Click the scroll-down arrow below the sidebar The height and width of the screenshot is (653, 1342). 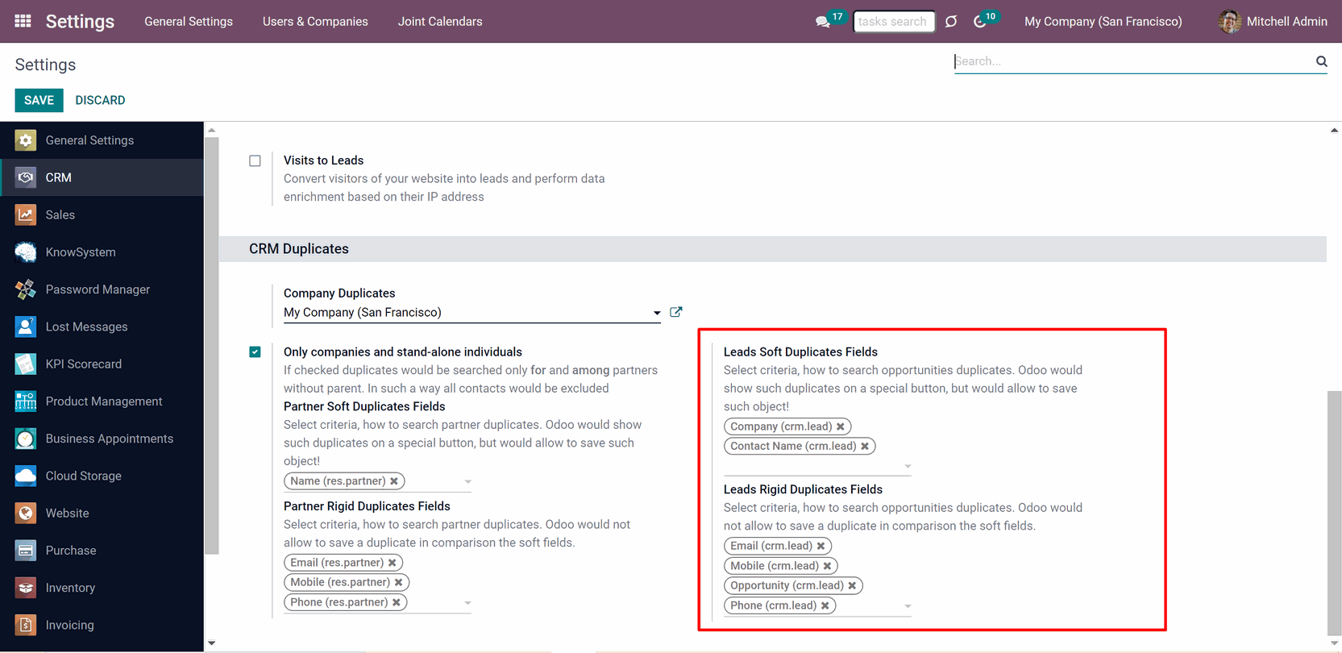coord(212,643)
